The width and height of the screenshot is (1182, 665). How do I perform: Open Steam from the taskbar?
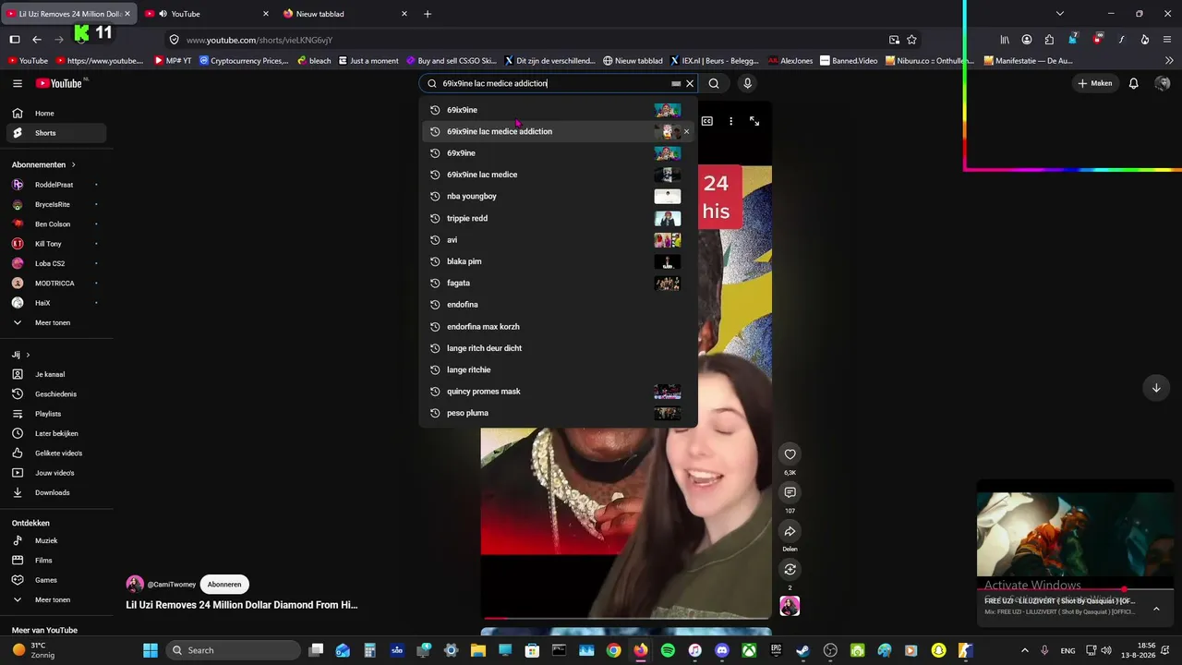[802, 650]
